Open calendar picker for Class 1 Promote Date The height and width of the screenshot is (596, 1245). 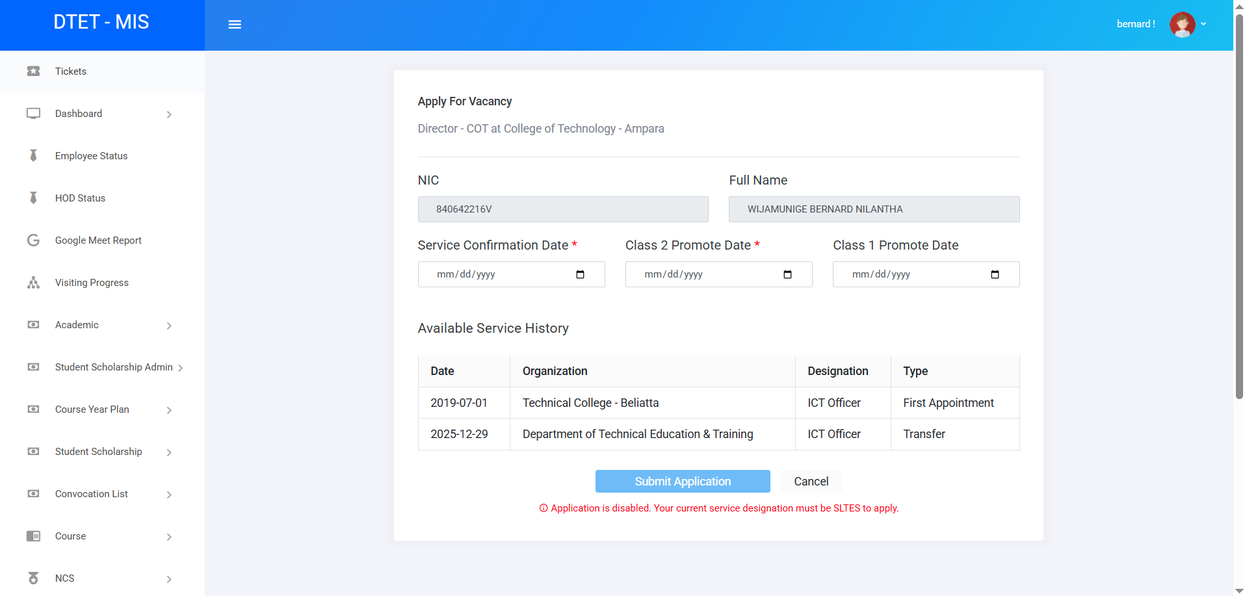pyautogui.click(x=995, y=274)
